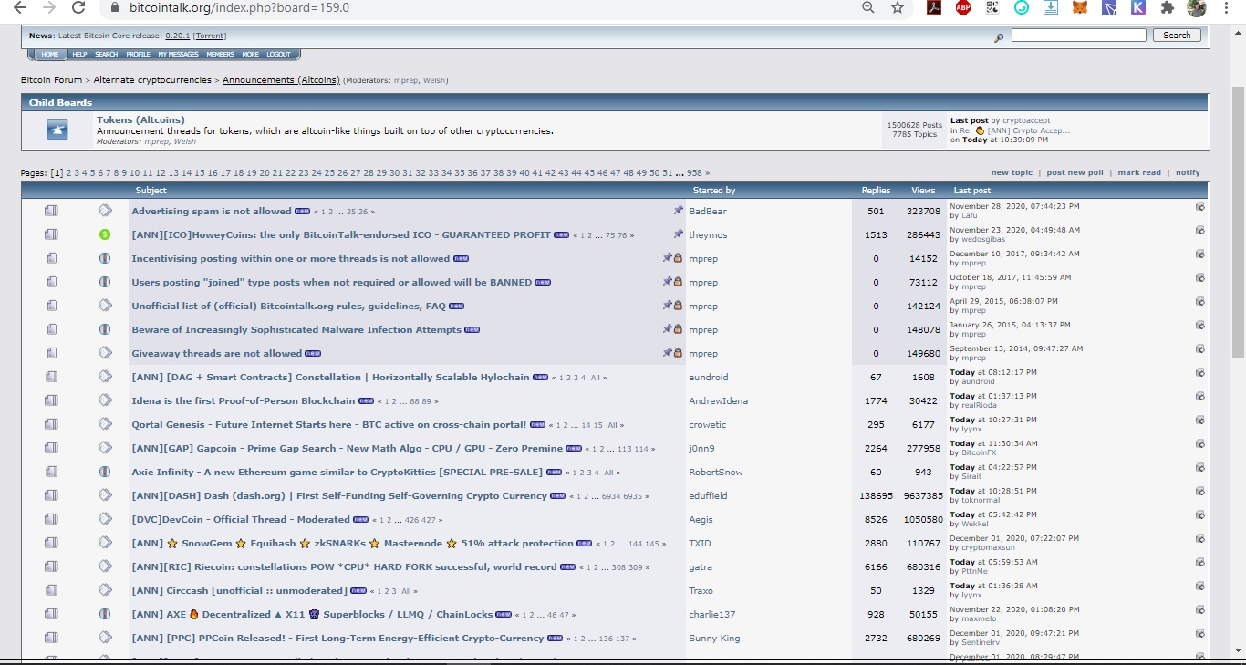The width and height of the screenshot is (1246, 665).
Task: Show 'All' pages of the Constellation thread
Action: [x=596, y=378]
